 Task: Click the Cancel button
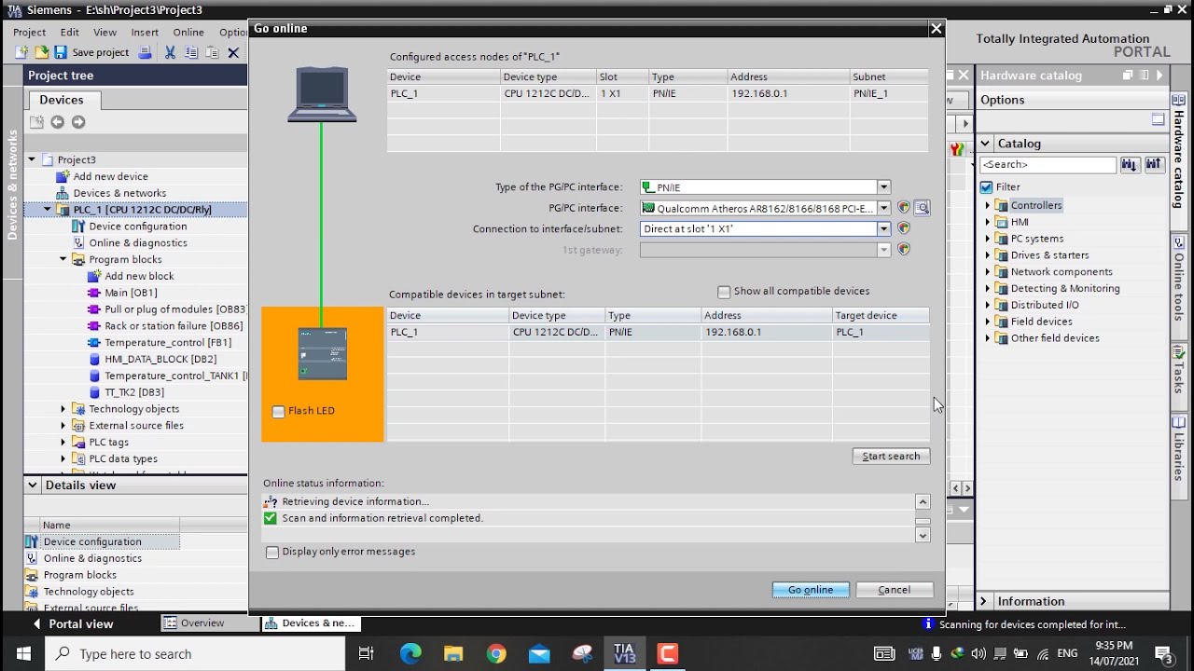(x=894, y=589)
